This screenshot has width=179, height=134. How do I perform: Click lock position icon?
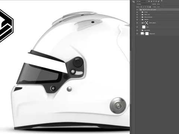coord(145,7)
